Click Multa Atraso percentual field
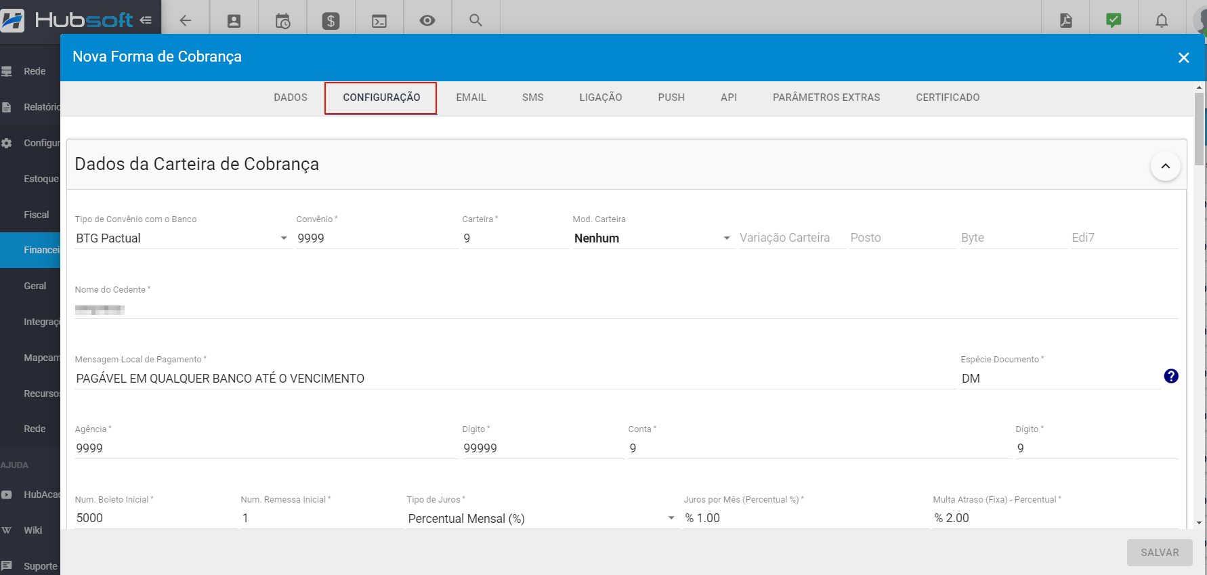1207x575 pixels. coord(1055,518)
